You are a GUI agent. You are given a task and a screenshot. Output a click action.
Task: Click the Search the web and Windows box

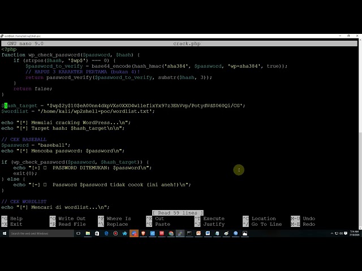click(x=41, y=233)
